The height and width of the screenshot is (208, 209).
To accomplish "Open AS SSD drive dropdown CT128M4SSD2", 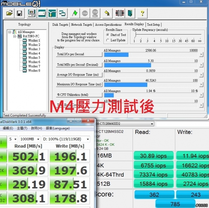I will tap(125, 124).
